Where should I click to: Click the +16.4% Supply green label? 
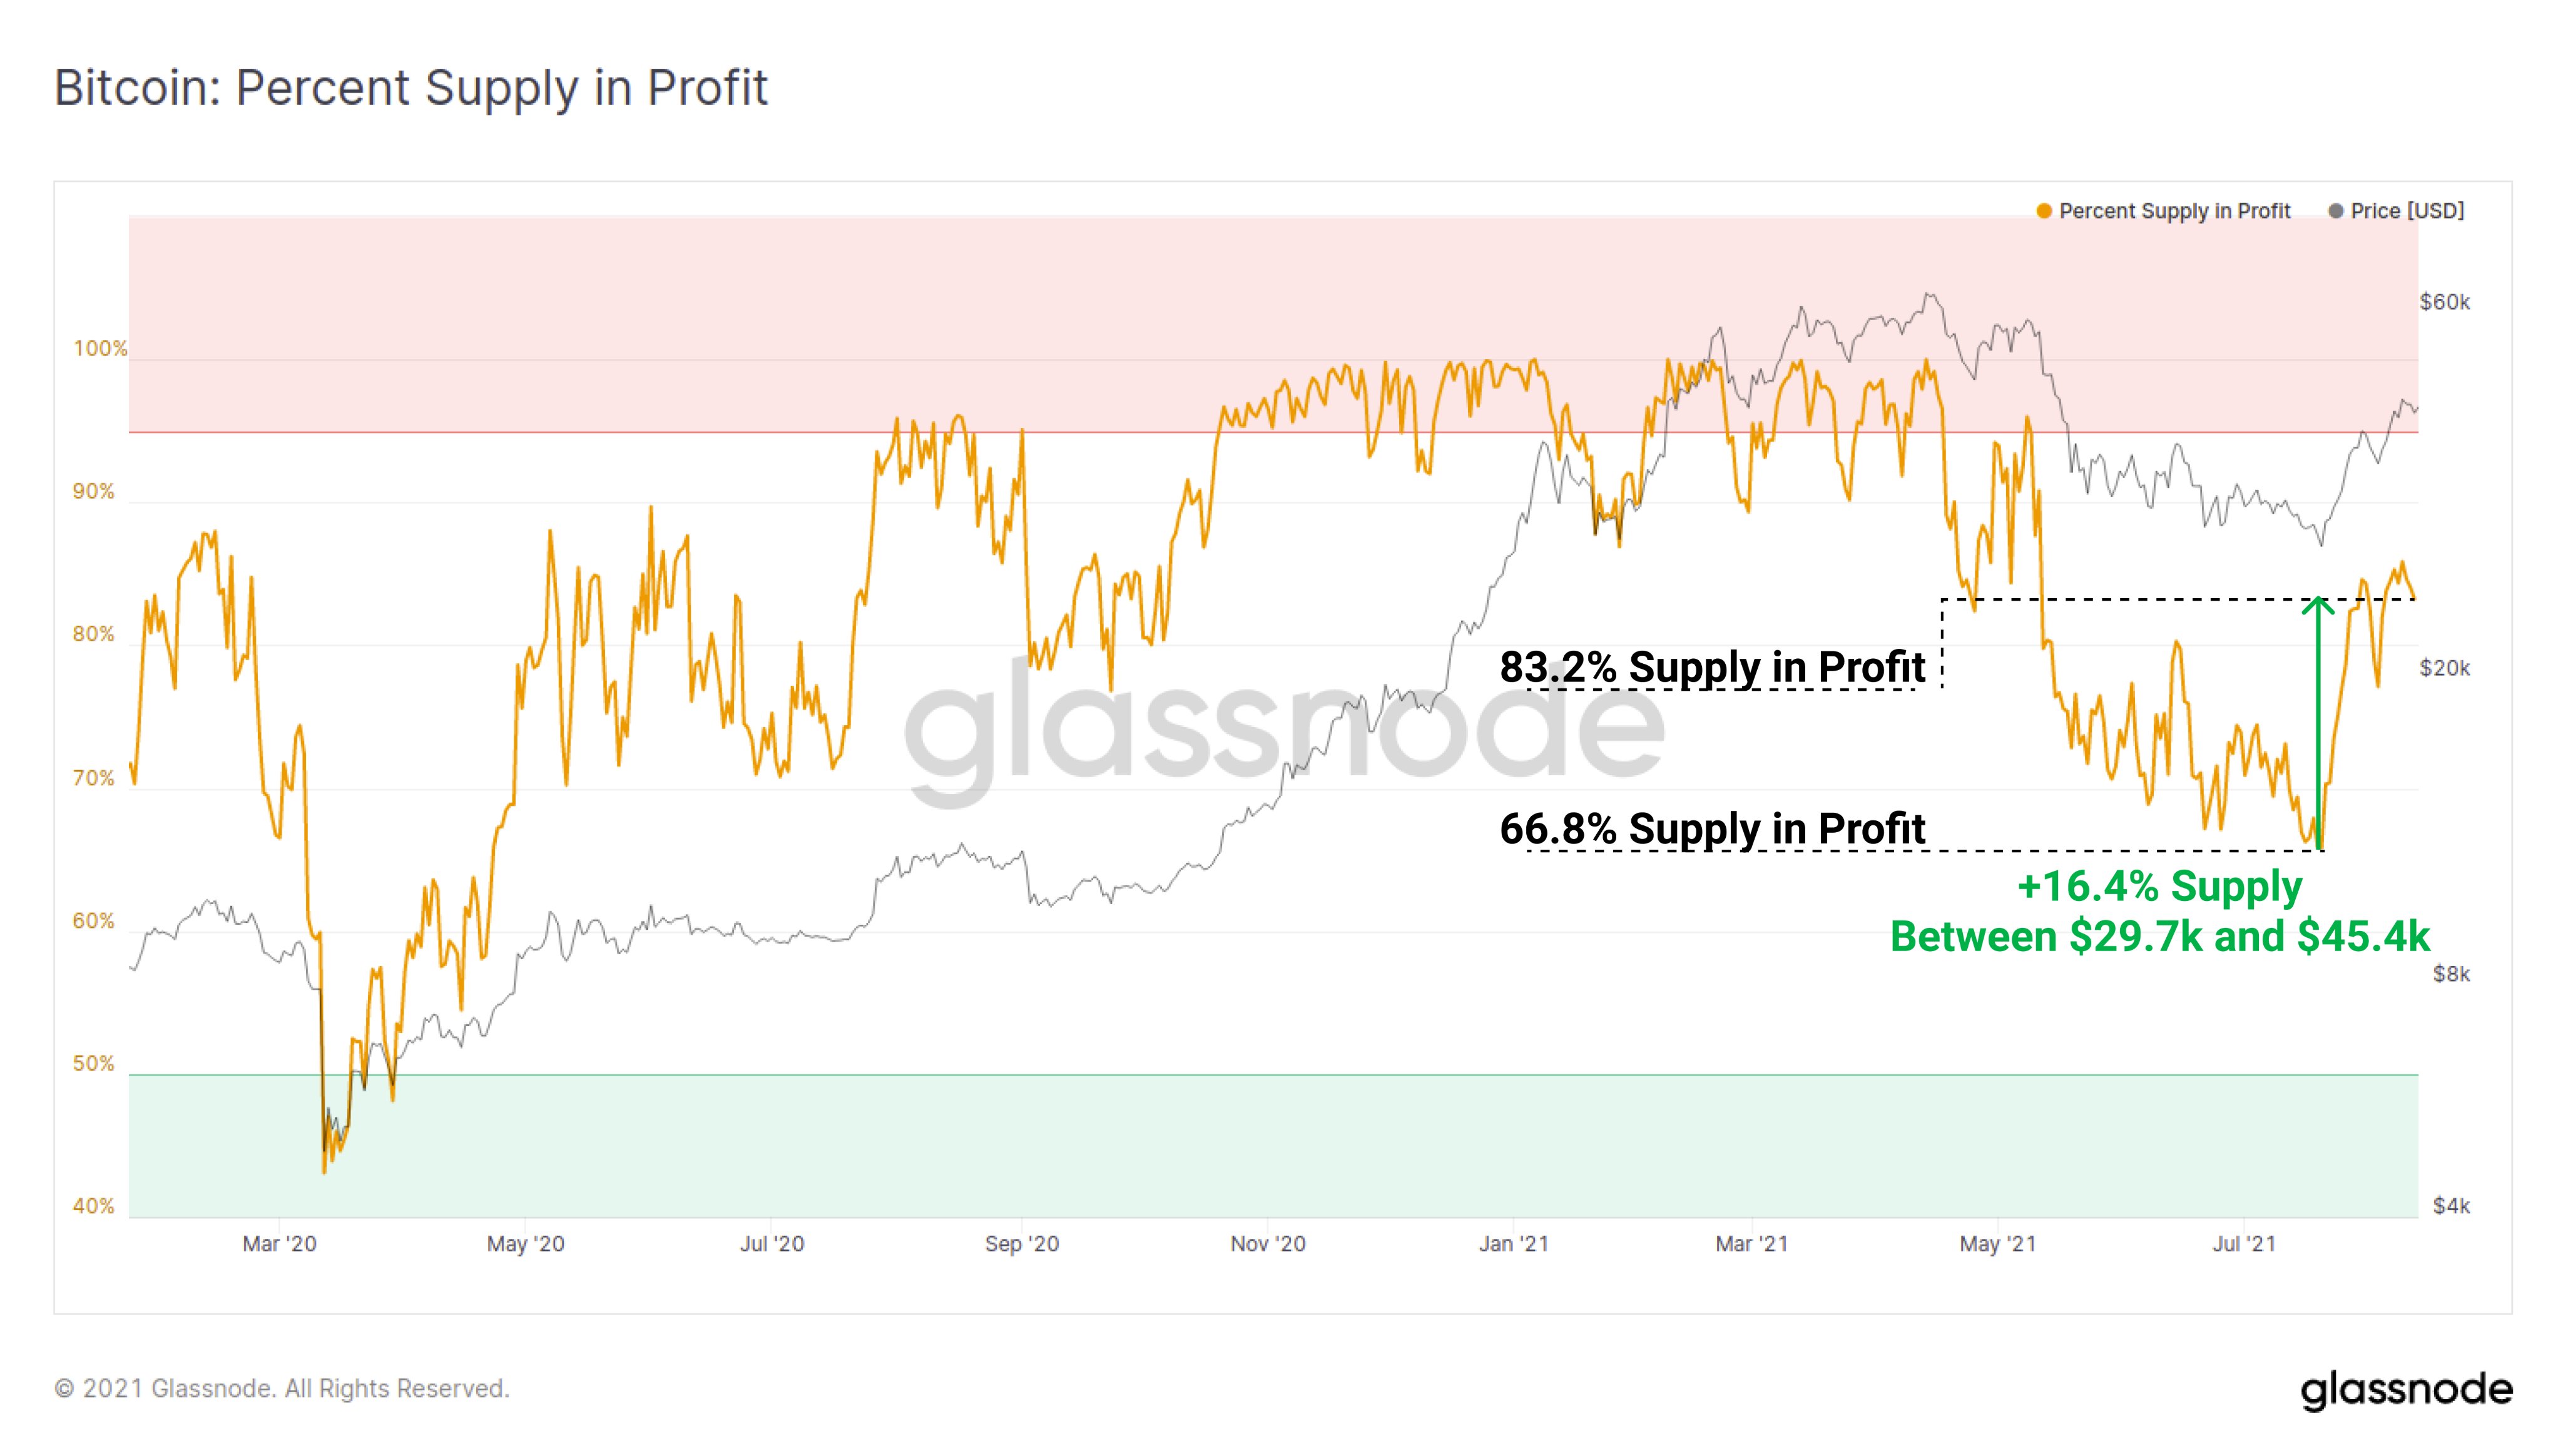click(2160, 887)
